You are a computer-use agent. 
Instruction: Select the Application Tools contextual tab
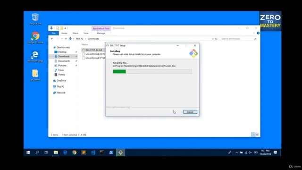pyautogui.click(x=101, y=28)
